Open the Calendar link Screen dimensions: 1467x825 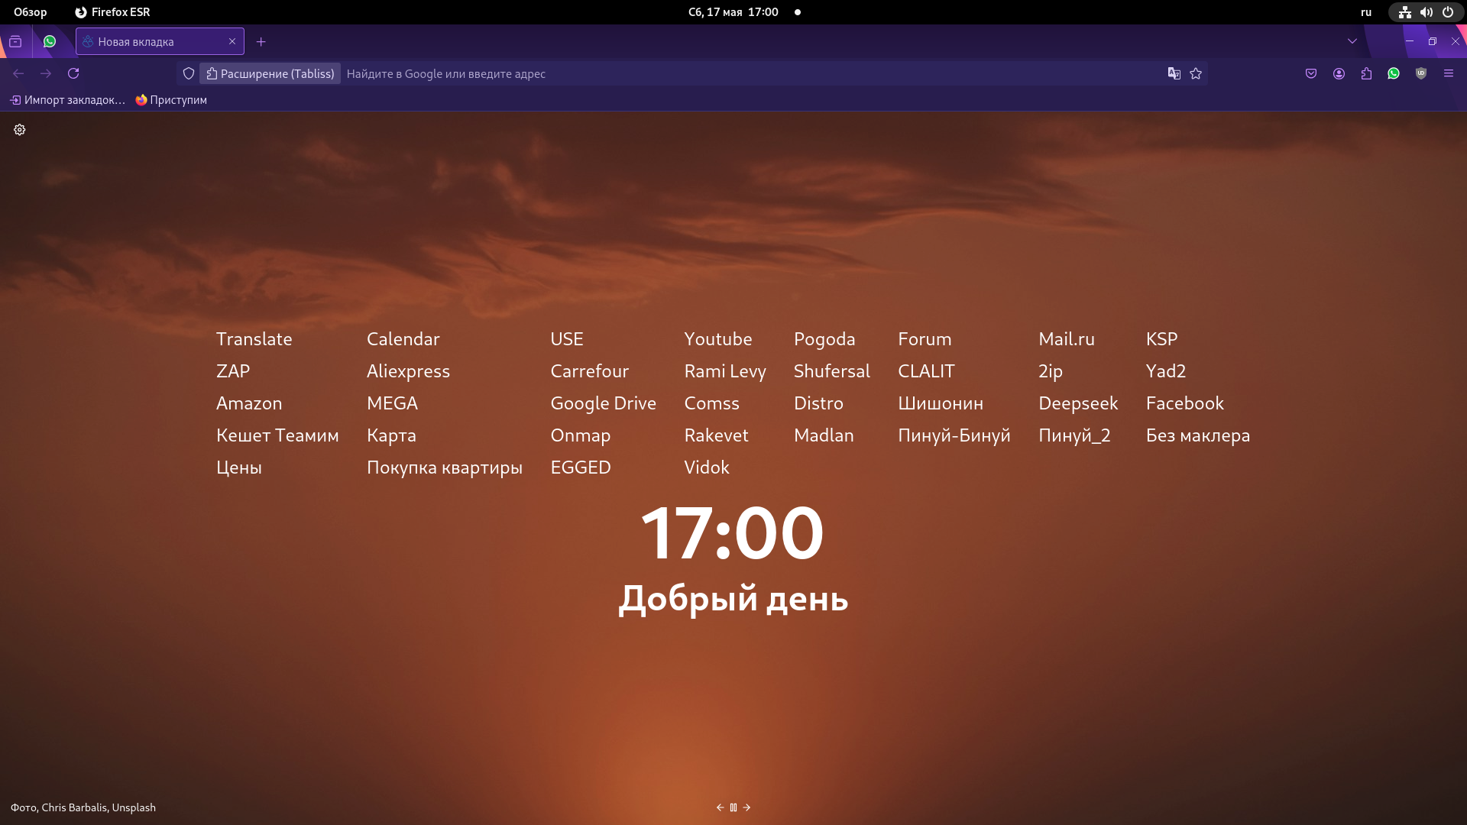tap(403, 339)
